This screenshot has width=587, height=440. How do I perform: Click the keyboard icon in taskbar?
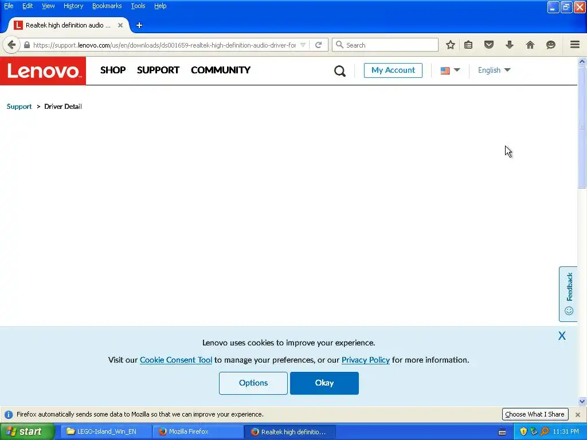coord(502,432)
